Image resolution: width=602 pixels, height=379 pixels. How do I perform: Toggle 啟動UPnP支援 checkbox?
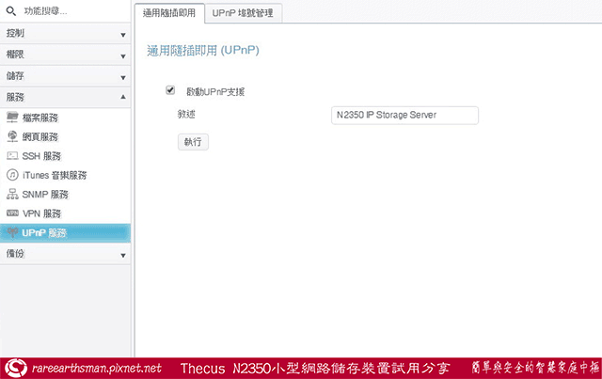[170, 90]
